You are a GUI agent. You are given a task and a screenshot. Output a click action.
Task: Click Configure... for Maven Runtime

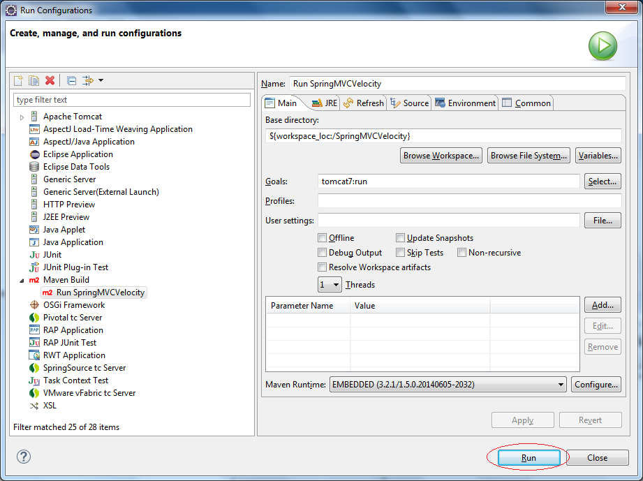(596, 385)
